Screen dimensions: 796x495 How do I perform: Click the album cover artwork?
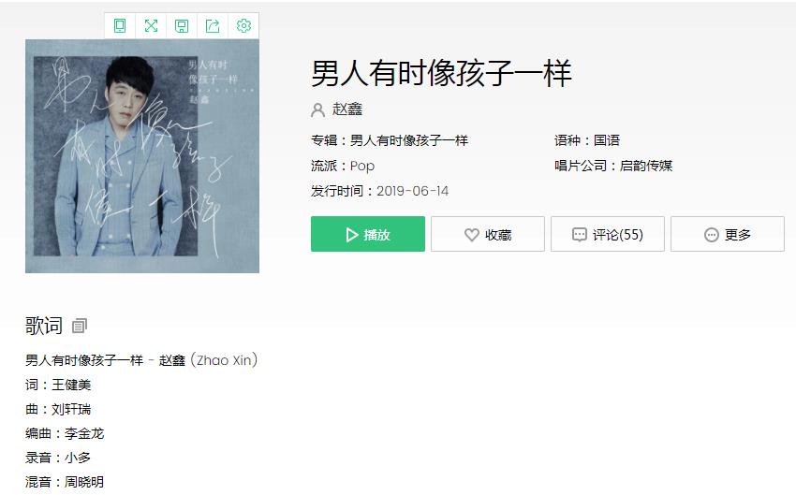tap(142, 156)
